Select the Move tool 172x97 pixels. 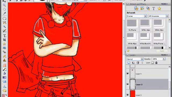tap(4, 1)
